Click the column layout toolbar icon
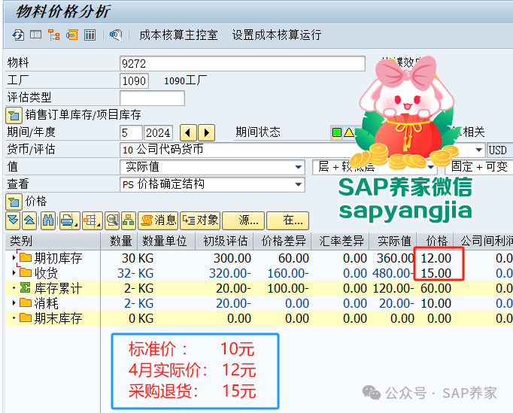This screenshot has height=413, width=513. (90, 35)
